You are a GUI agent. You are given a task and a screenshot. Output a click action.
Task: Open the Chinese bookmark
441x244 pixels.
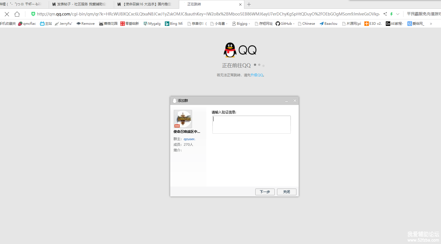(307, 24)
